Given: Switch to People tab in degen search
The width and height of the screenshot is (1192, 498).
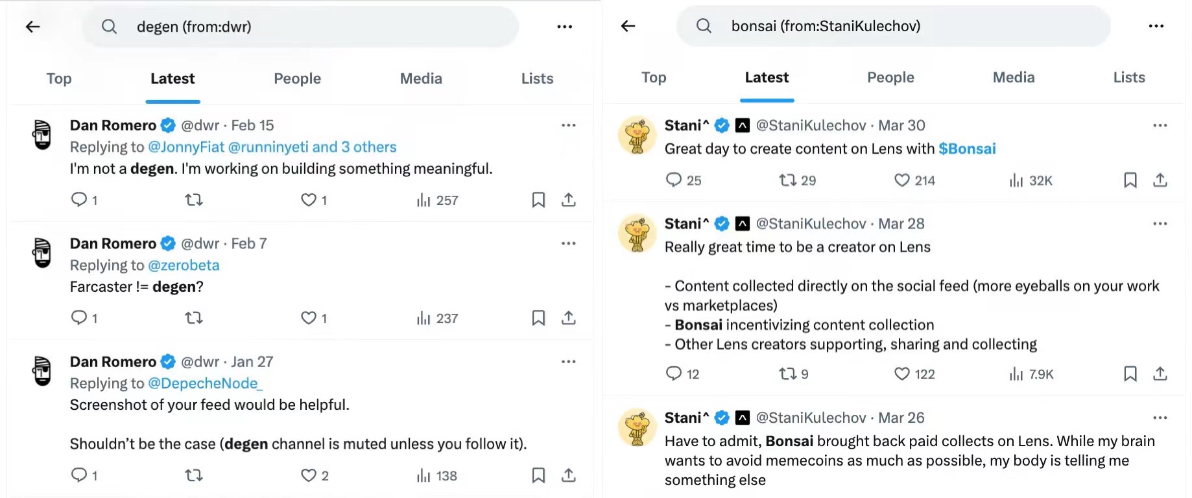Looking at the screenshot, I should coord(297,78).
